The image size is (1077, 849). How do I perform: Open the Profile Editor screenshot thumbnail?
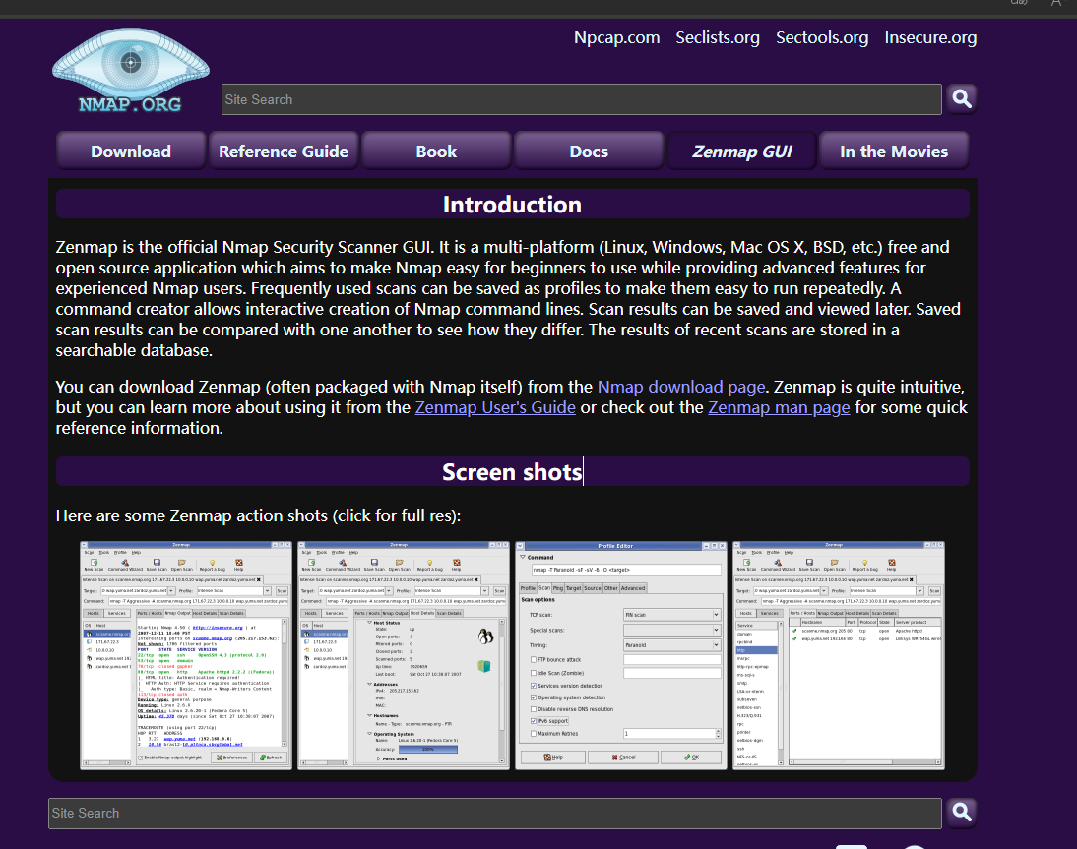[x=621, y=655]
